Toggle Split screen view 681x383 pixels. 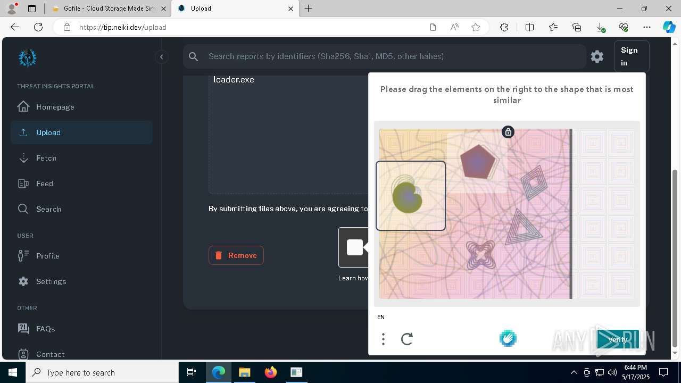click(529, 27)
